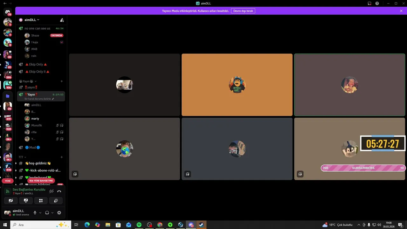Image resolution: width=407 pixels, height=229 pixels.
Task: Select the Ekip Only II voice channel
Action: coord(41,72)
